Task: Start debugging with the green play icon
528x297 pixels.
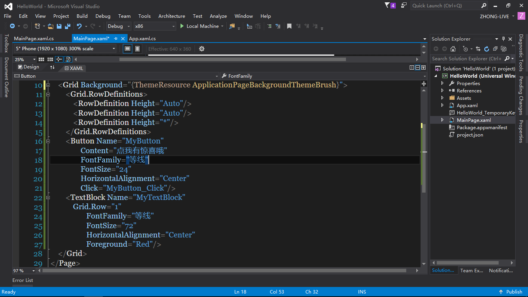Action: tap(182, 26)
